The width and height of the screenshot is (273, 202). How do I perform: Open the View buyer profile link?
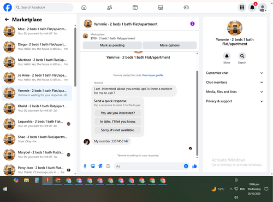click(152, 75)
